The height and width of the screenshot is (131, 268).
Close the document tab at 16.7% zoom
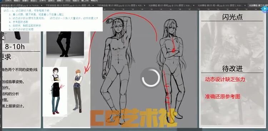[41, 5]
